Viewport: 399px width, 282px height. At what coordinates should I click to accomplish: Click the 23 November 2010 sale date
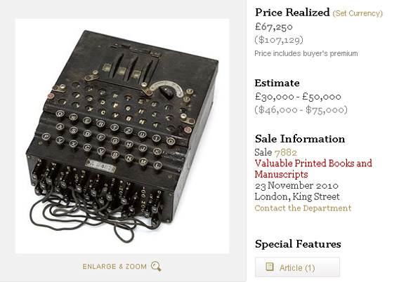point(296,185)
